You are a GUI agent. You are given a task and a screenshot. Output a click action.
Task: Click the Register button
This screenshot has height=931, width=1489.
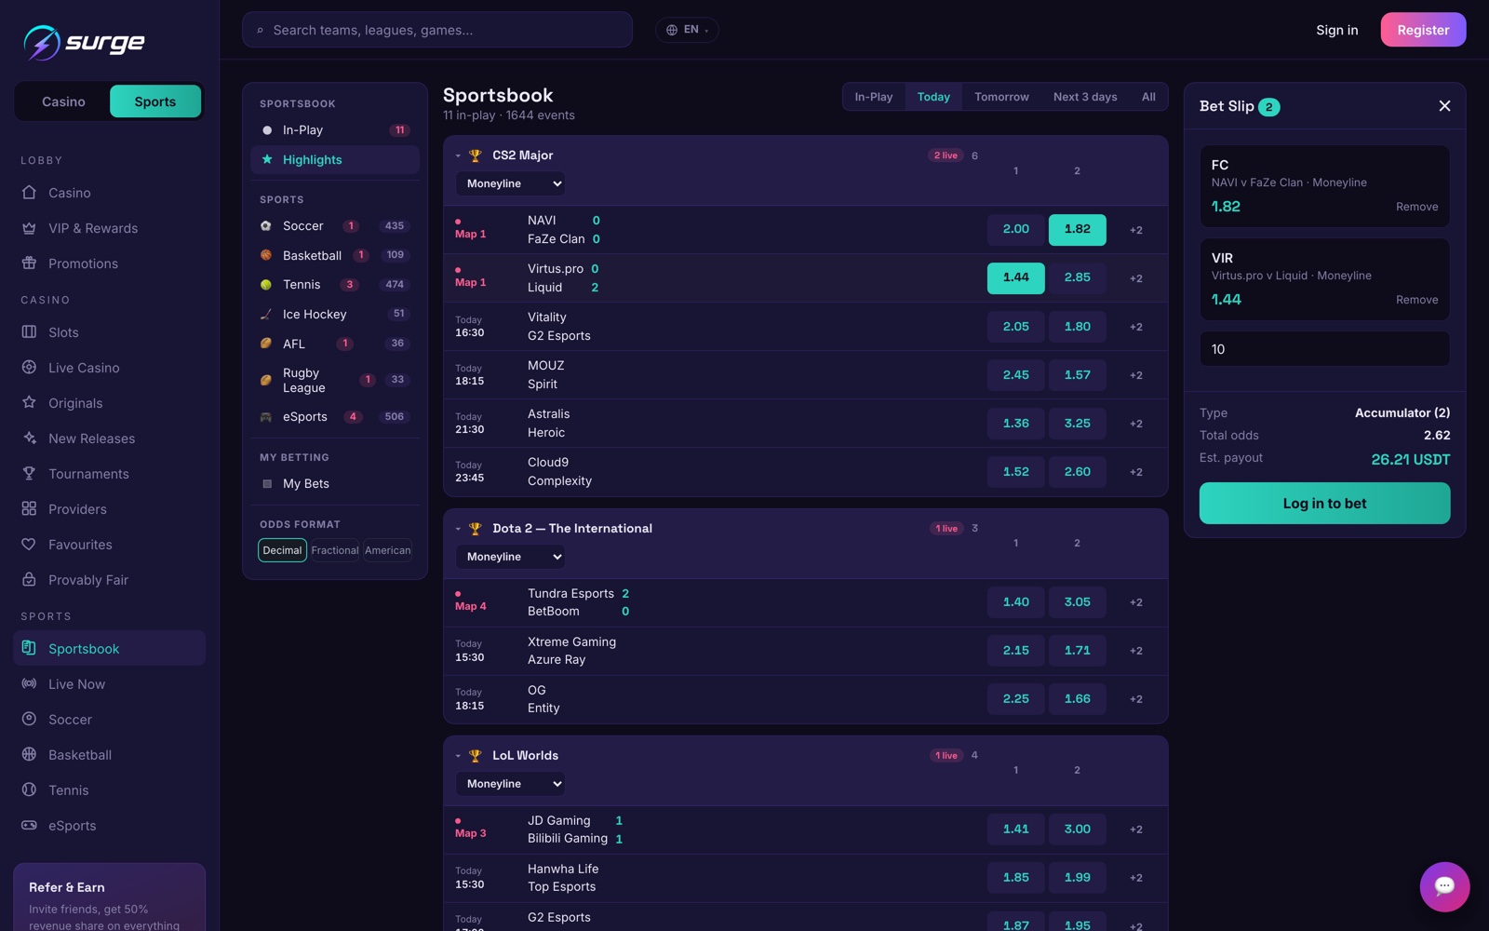tap(1423, 30)
